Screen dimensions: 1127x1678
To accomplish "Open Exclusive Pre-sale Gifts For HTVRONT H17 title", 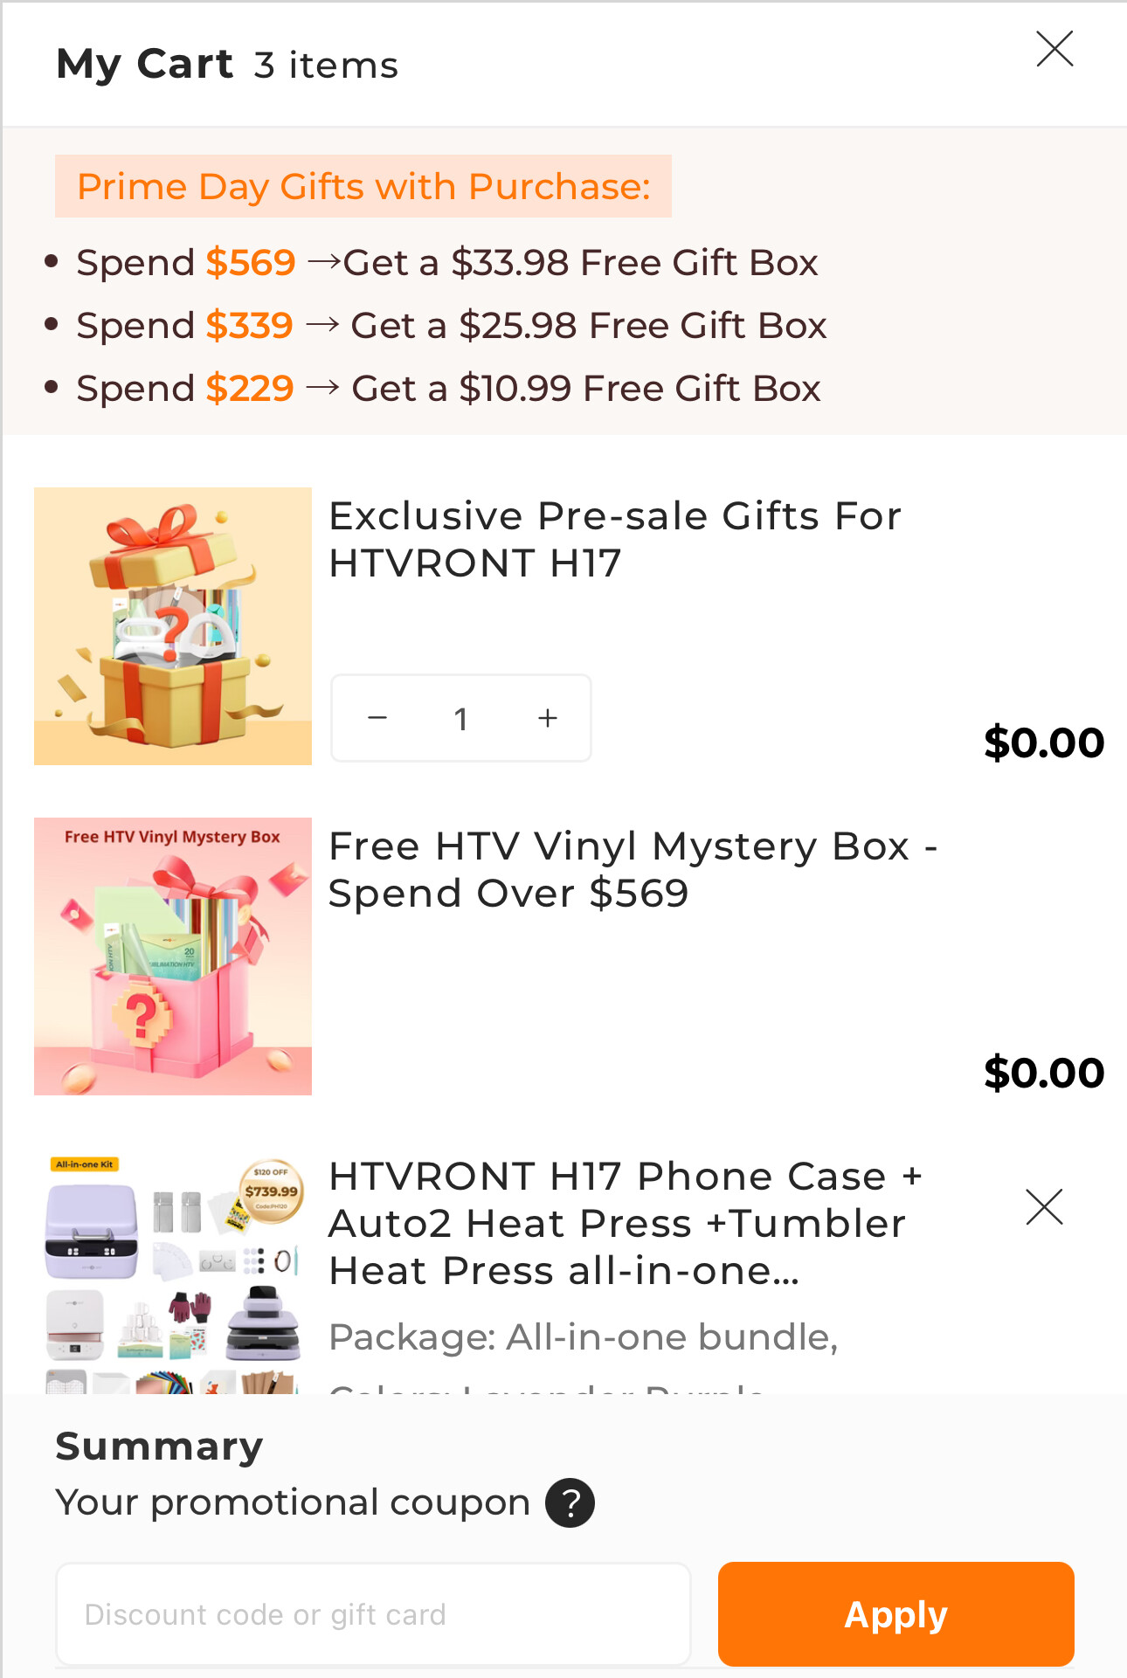I will (615, 539).
